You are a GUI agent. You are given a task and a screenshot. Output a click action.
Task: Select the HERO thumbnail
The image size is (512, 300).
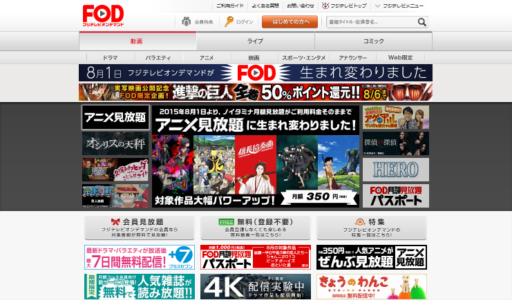click(396, 170)
